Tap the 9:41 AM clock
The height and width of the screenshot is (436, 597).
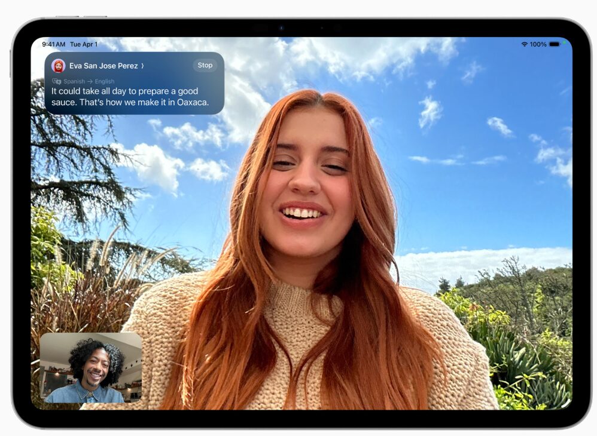point(53,44)
